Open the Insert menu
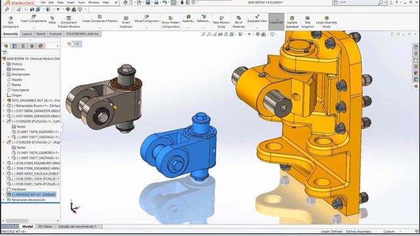Screen dimensions: 420x236 71,3
